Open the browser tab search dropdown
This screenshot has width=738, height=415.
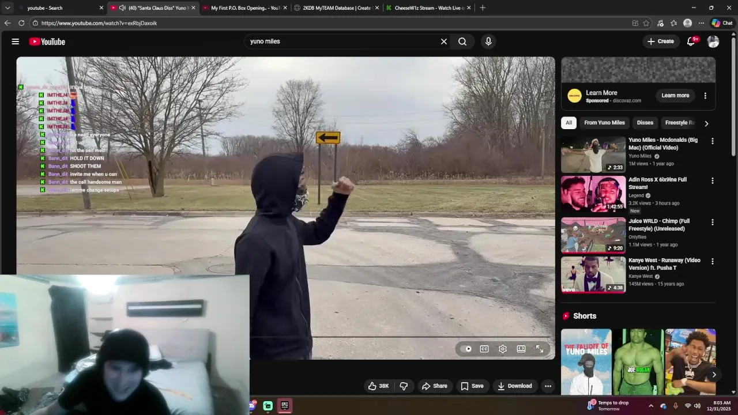[x=7, y=7]
